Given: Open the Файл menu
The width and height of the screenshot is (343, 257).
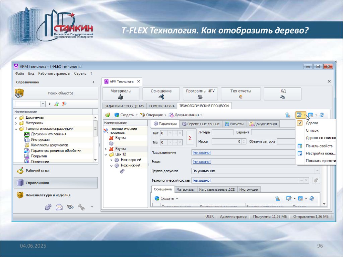Looking at the screenshot, I should tap(20, 74).
